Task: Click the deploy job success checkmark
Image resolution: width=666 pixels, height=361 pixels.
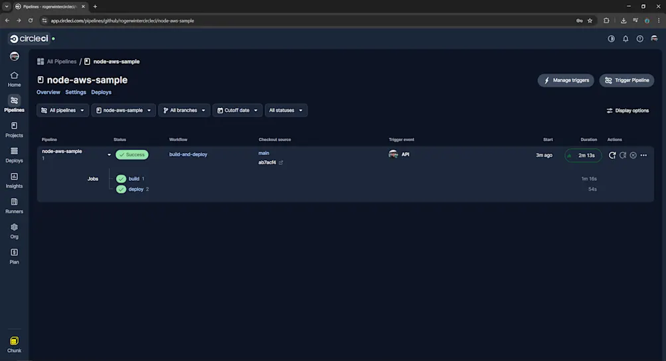Action: point(121,189)
